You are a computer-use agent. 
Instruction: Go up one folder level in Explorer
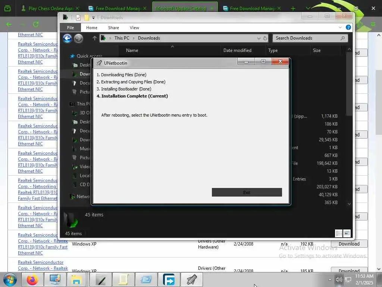pyautogui.click(x=94, y=38)
